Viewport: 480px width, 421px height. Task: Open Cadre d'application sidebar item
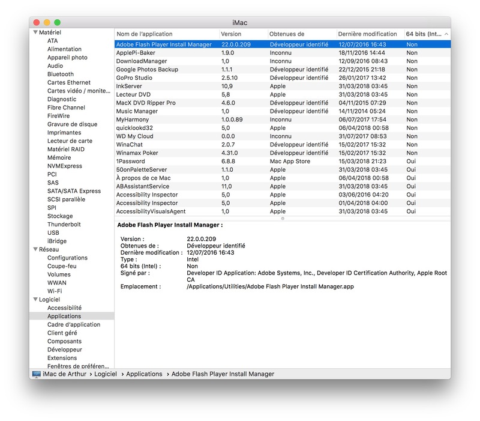(74, 324)
